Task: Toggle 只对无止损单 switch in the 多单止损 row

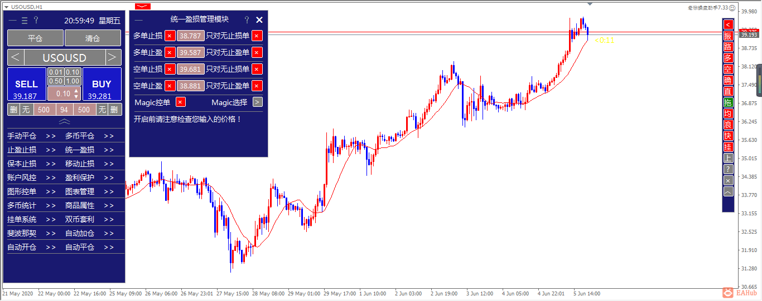Action: tap(257, 36)
